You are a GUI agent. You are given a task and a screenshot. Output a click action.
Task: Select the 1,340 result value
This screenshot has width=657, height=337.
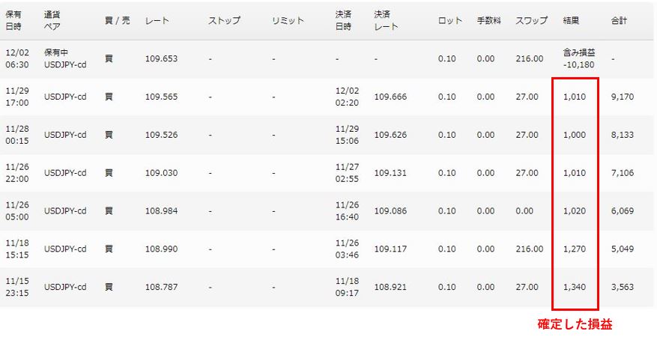coord(575,287)
